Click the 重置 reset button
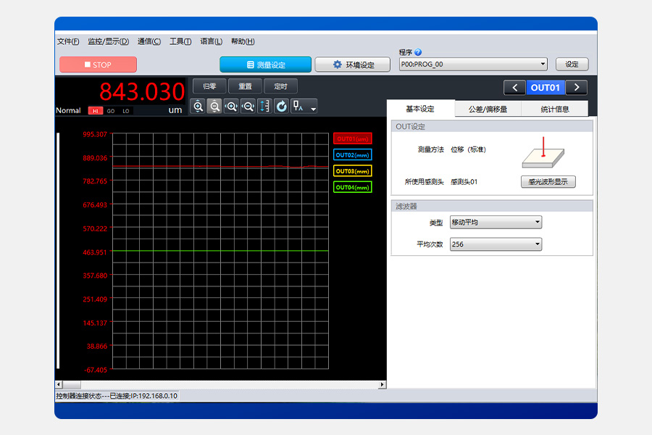652x435 pixels. point(246,86)
